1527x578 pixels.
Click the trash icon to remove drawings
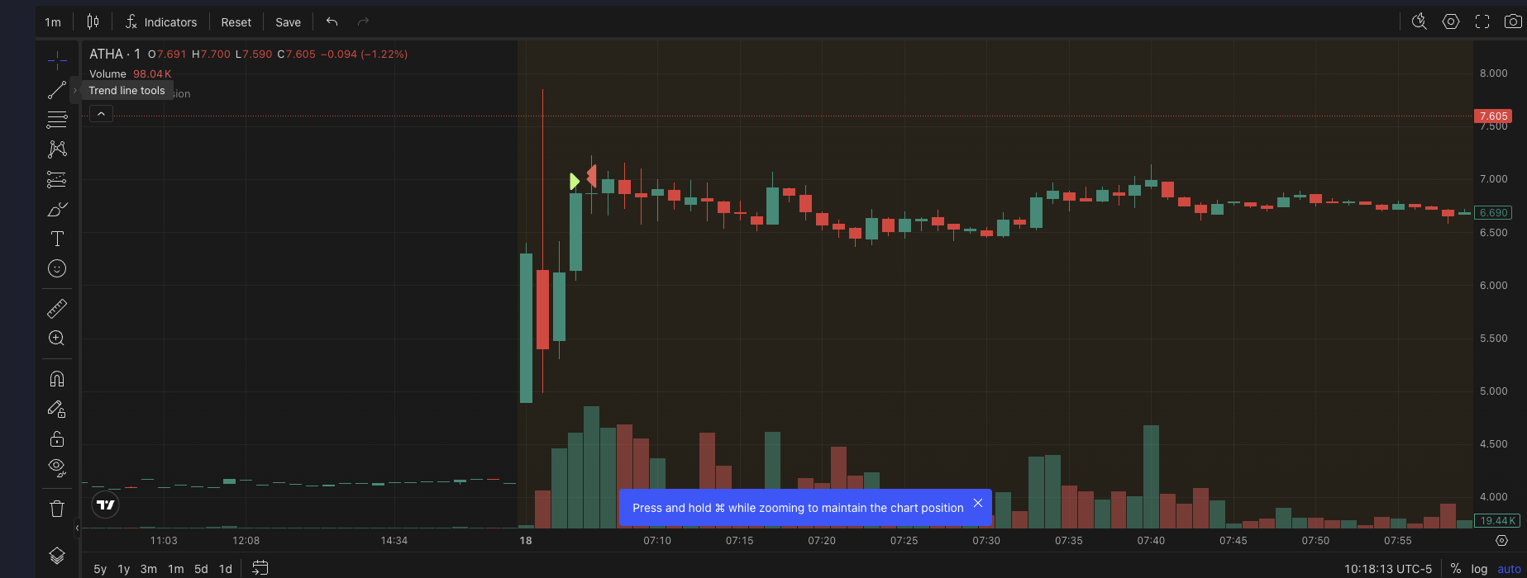click(x=56, y=509)
